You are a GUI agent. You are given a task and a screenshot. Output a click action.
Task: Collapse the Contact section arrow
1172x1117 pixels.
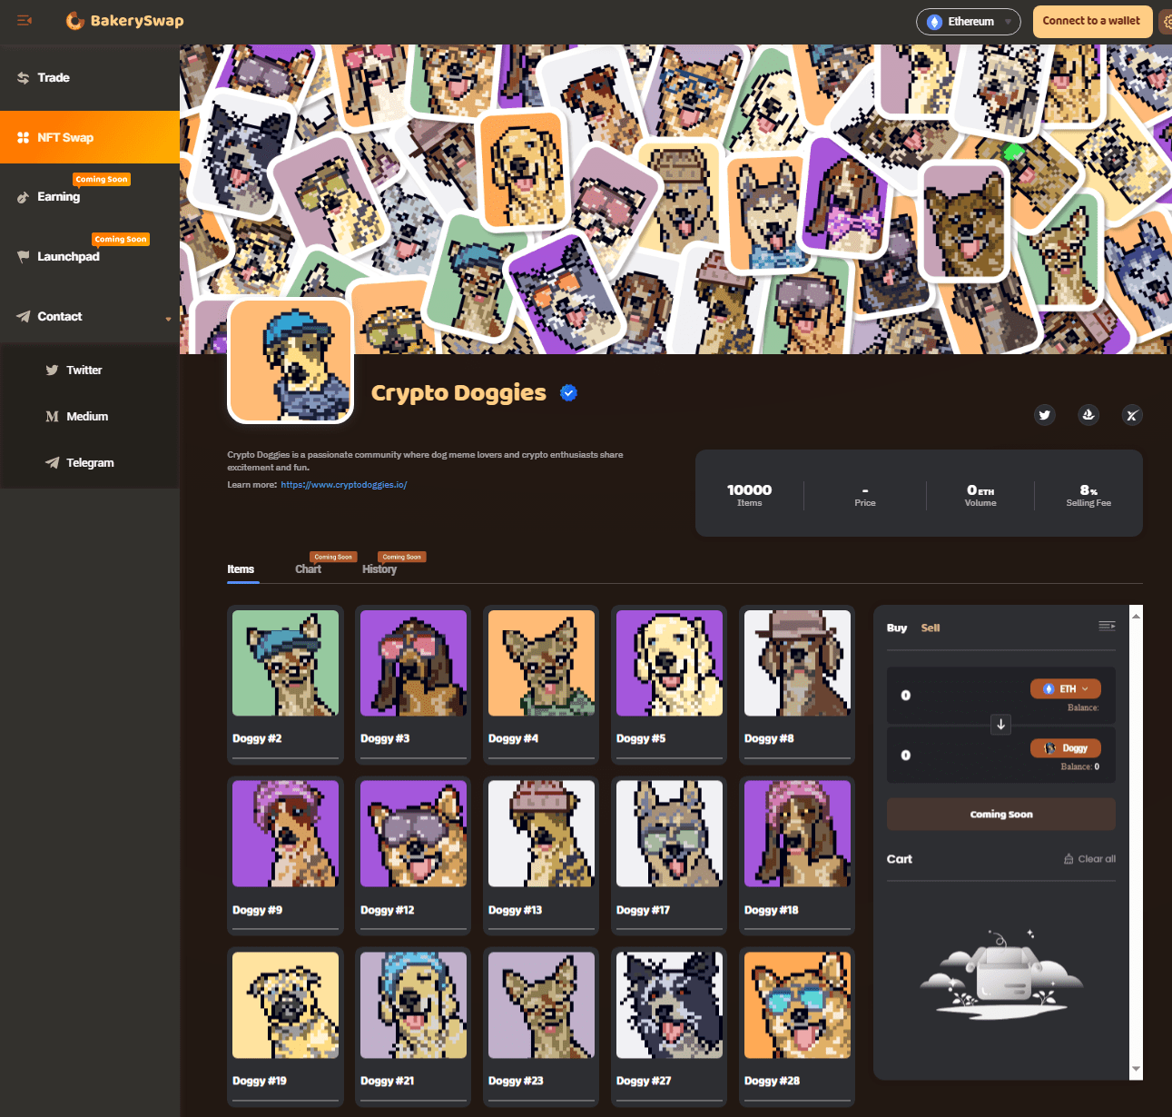[x=168, y=318]
